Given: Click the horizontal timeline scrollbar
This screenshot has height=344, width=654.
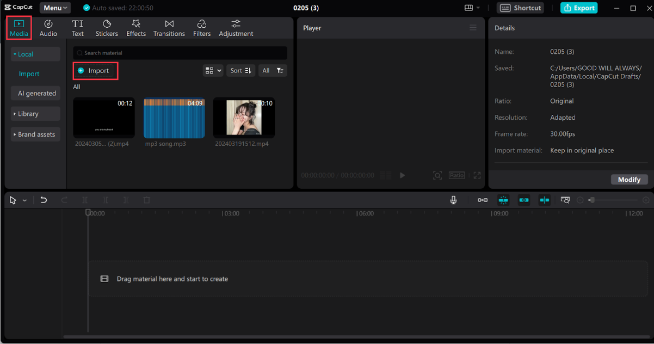Looking at the screenshot, I should 356,337.
